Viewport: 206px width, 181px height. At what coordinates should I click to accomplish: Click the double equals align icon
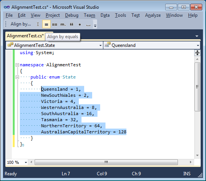(x=54, y=24)
